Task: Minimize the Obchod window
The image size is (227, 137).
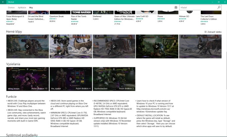Action: coord(213,2)
